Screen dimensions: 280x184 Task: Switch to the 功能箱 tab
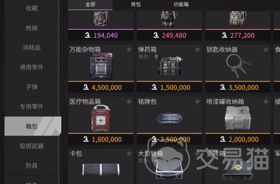pos(181,4)
